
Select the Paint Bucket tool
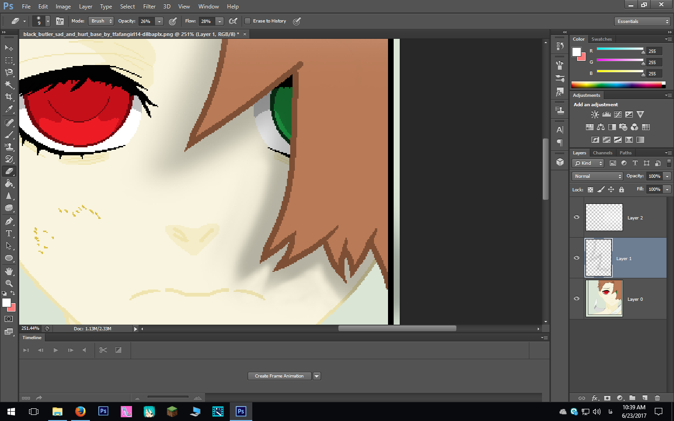(9, 184)
